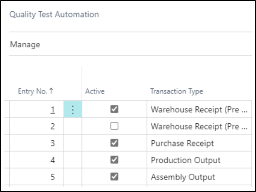Open the row options three-dot menu
The image size is (256, 192).
coord(73,109)
